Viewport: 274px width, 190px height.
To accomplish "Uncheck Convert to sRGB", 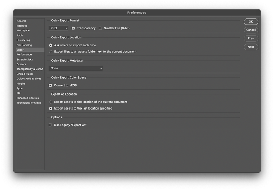I will [51, 85].
